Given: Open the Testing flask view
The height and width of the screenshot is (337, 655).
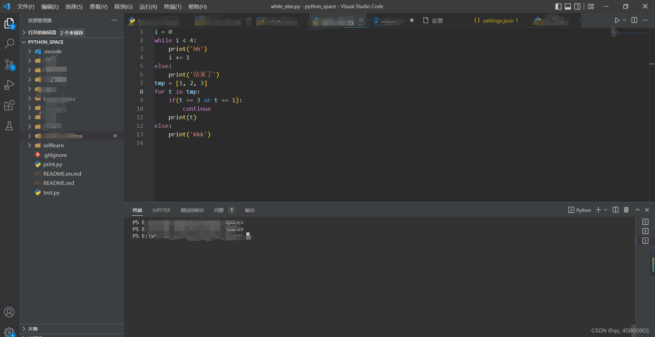Looking at the screenshot, I should click(x=9, y=126).
